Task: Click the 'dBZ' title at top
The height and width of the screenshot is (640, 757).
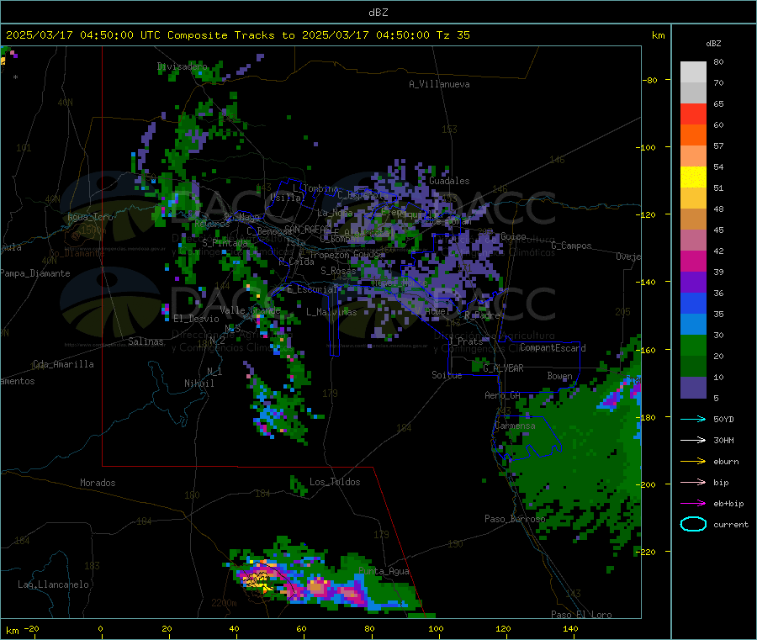Action: tap(378, 13)
